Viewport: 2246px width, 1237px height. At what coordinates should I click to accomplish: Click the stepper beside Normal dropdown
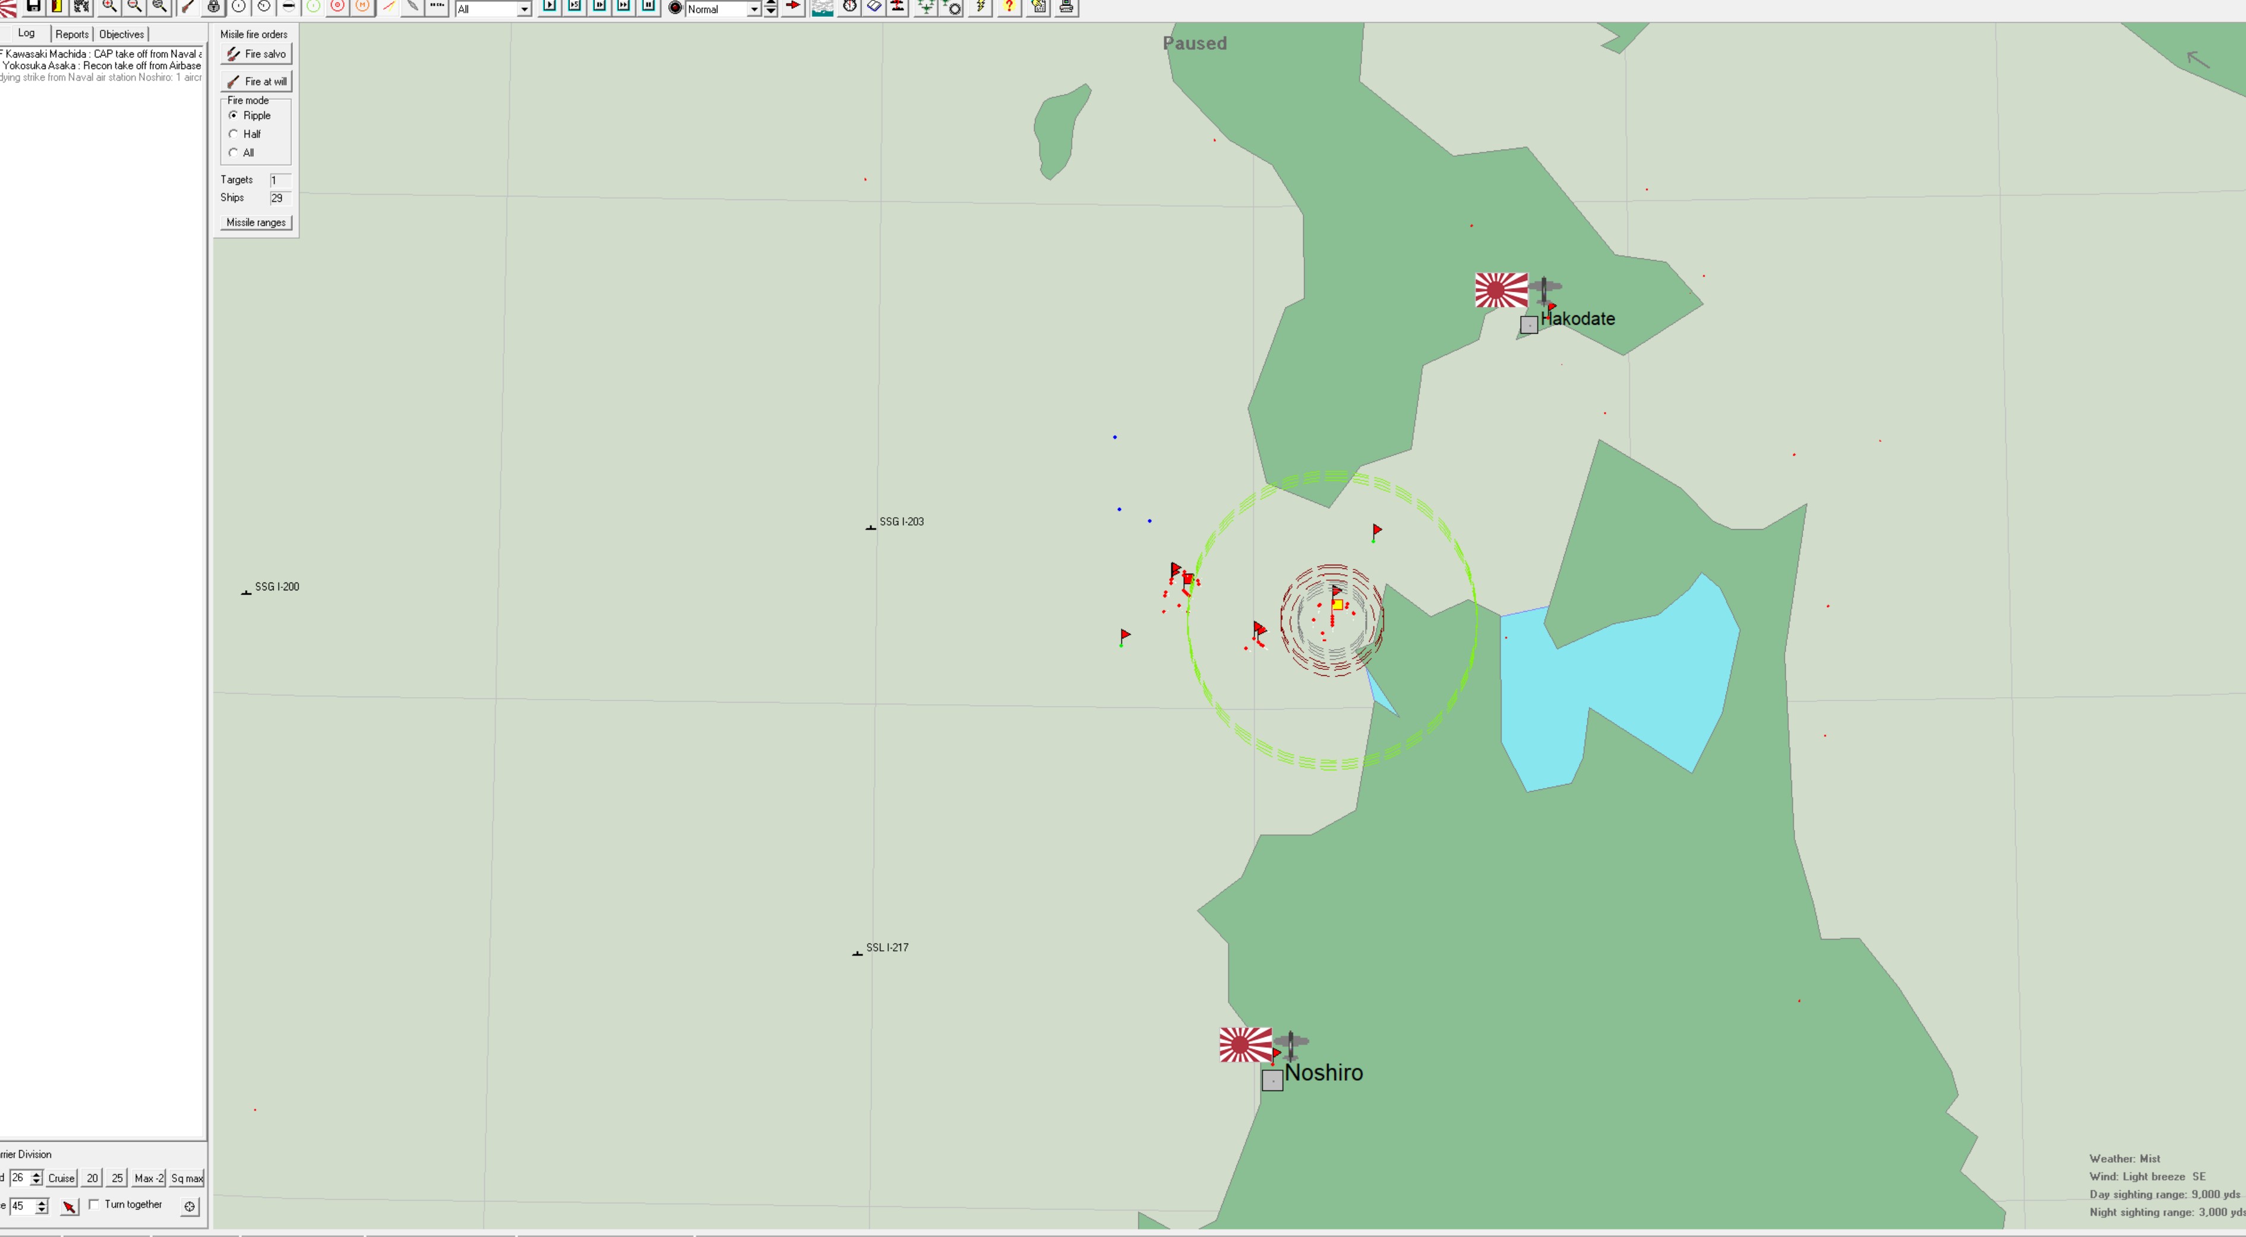pos(771,9)
